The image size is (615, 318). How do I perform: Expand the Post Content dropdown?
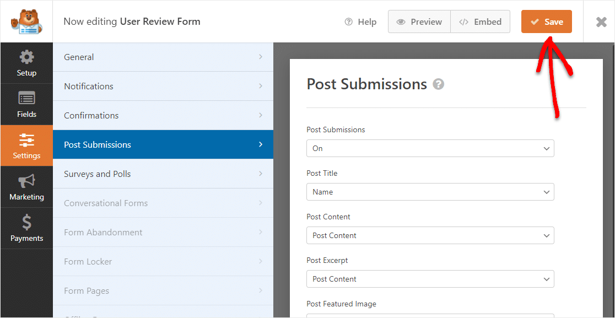tap(430, 236)
